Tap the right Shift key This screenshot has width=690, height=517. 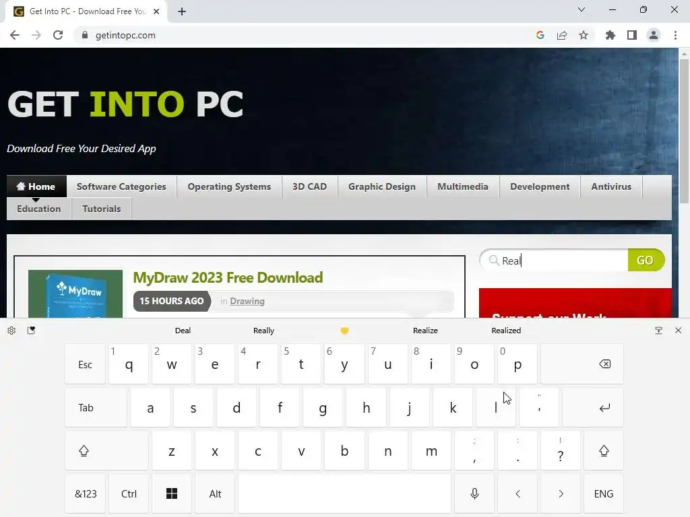(604, 450)
